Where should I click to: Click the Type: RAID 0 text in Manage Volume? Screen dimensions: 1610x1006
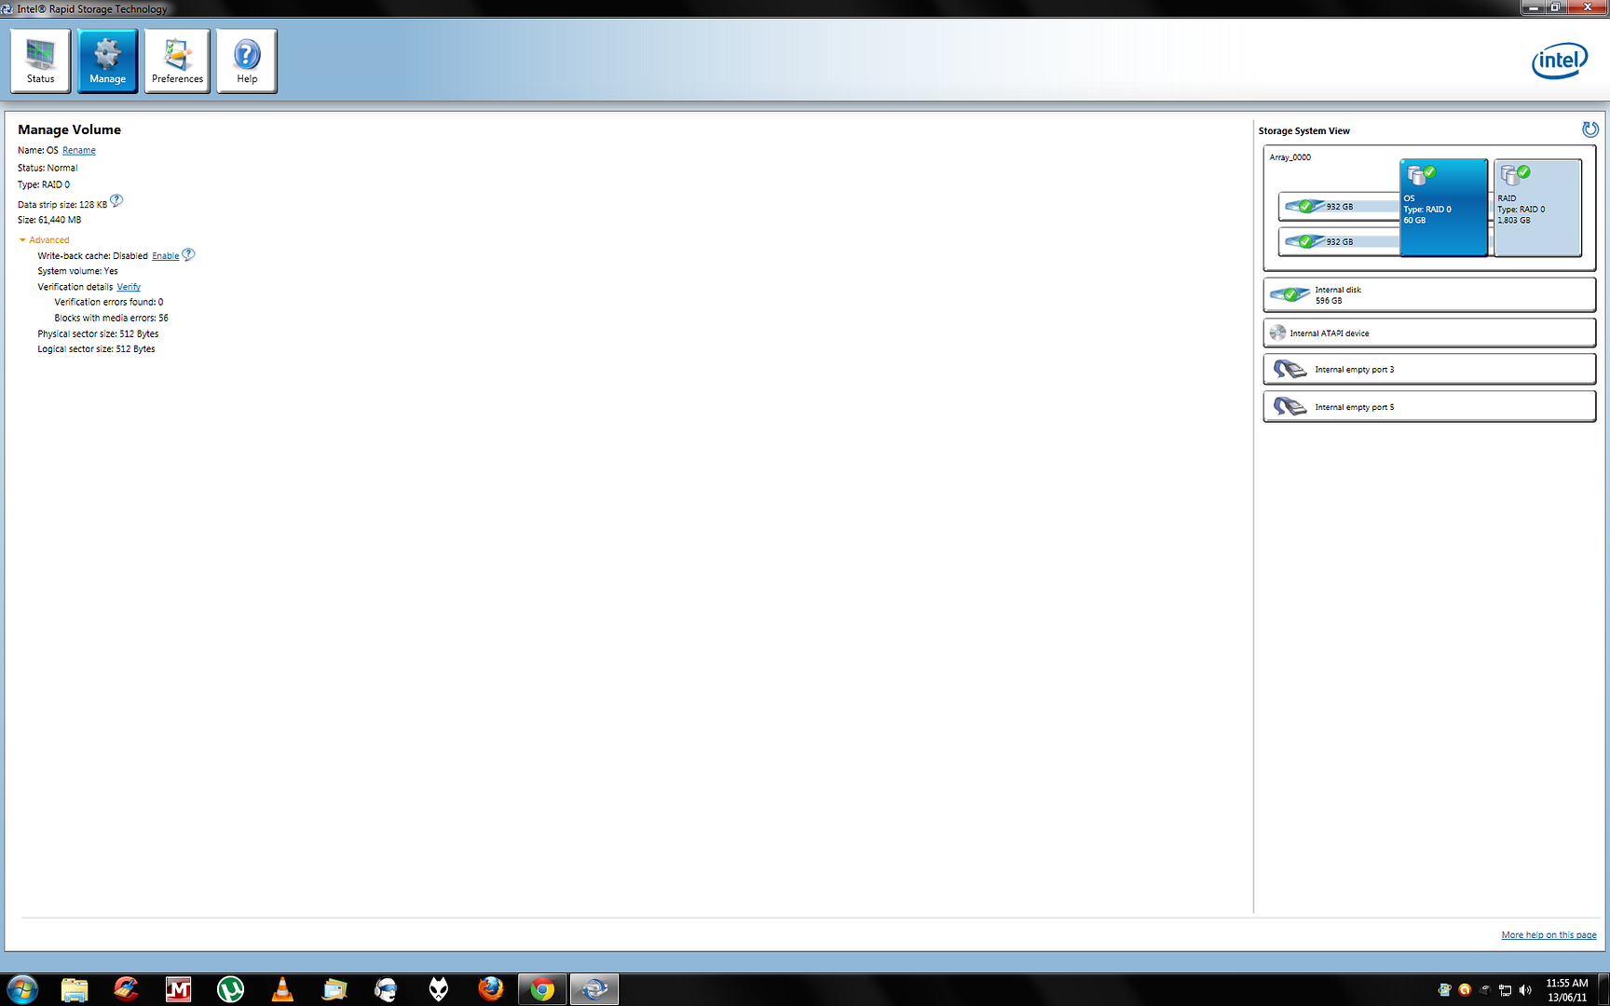[x=44, y=185]
